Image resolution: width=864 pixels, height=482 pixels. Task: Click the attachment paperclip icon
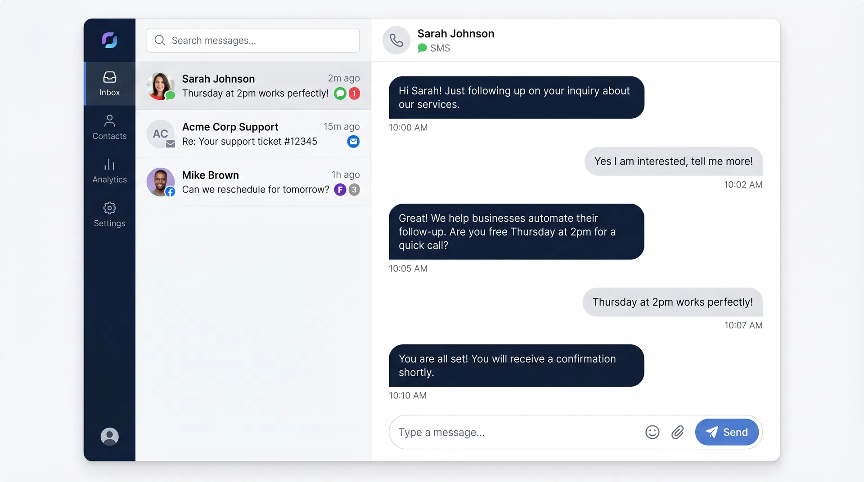point(678,432)
